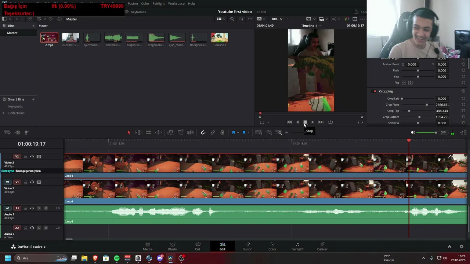This screenshot has height=264, width=470.
Task: Open the Help menu
Action: pyautogui.click(x=192, y=4)
